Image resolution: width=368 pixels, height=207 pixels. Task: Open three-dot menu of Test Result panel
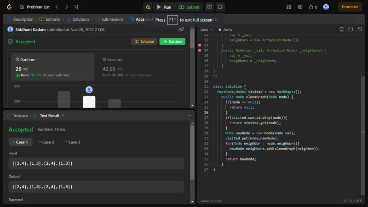coord(189,115)
